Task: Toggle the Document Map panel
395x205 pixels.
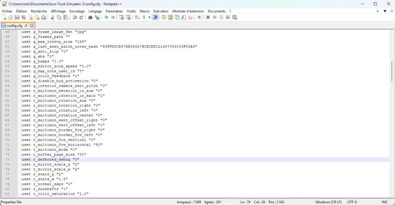Action: point(170,17)
